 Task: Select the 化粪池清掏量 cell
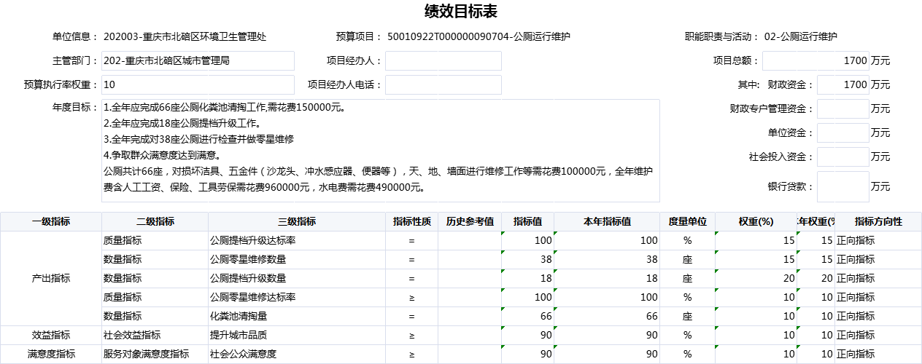(297, 317)
